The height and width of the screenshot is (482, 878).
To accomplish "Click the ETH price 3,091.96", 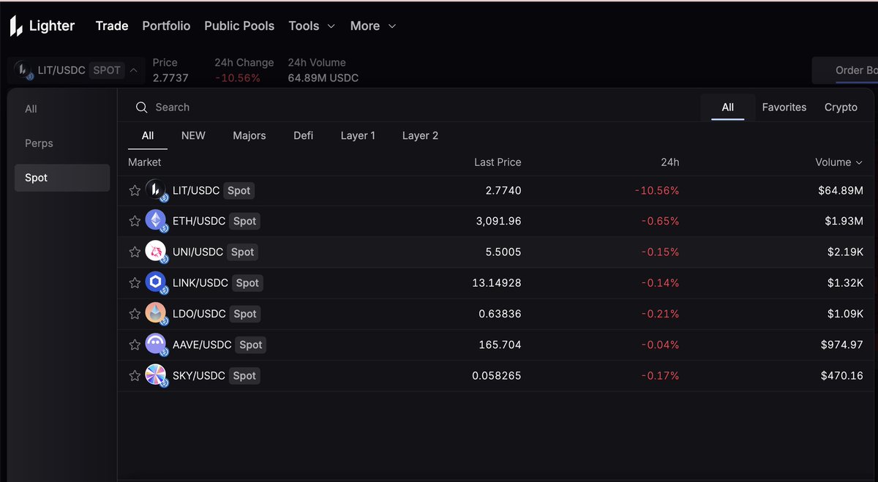I will (498, 221).
